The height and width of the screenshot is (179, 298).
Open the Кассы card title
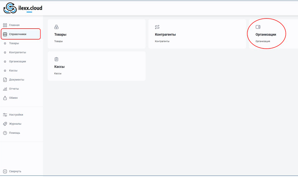(59, 67)
